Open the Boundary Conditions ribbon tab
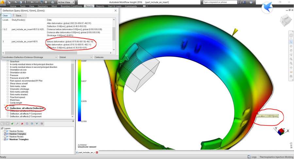The image size is (294, 159). 71,6
